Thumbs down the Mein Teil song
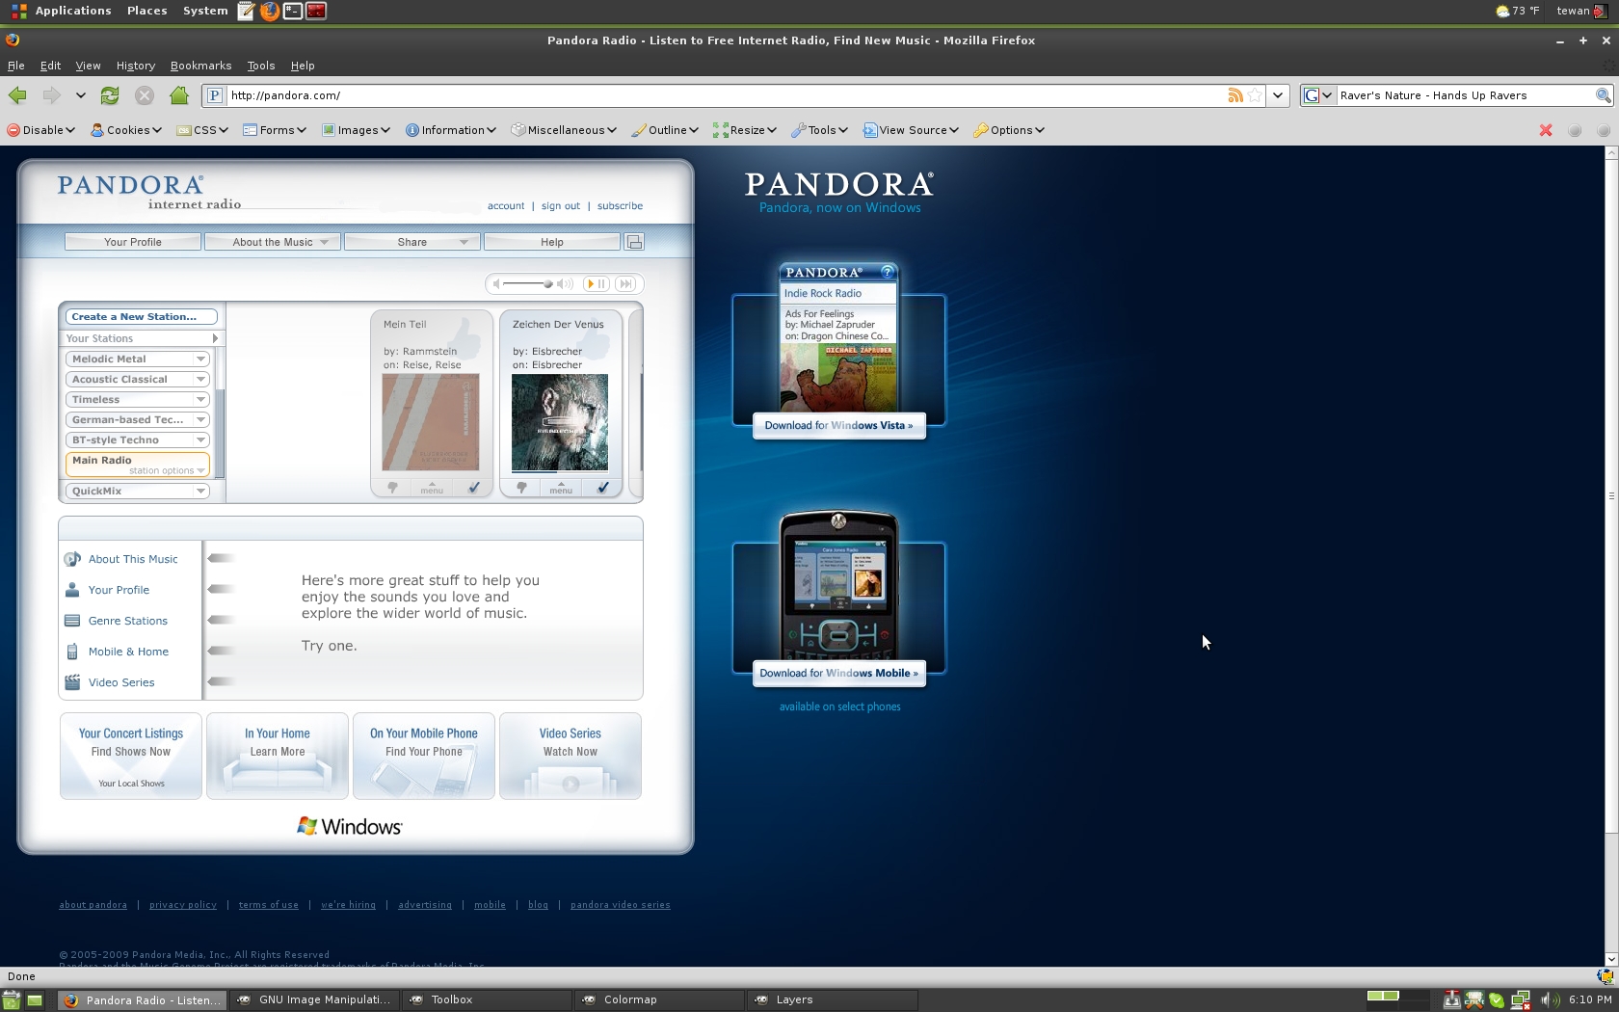Screen dimensions: 1619x1012 [x=392, y=488]
